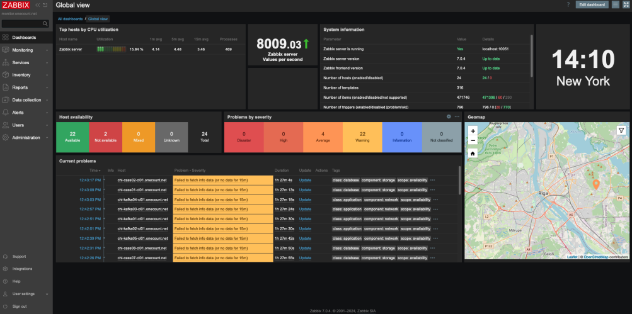The image size is (632, 314).
Task: Expand the Users section chevron
Action: (47, 125)
